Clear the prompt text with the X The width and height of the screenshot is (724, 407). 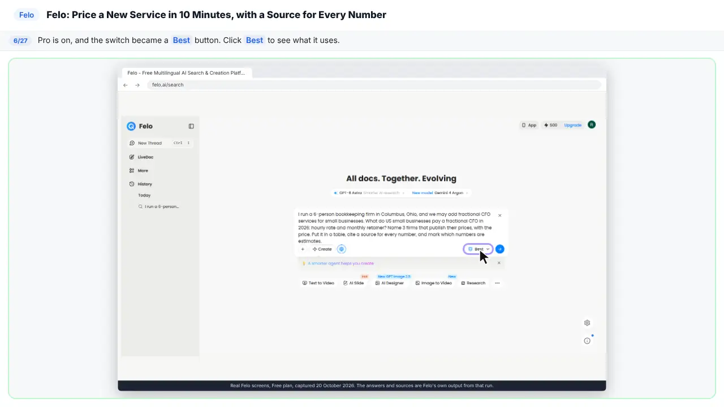499,215
